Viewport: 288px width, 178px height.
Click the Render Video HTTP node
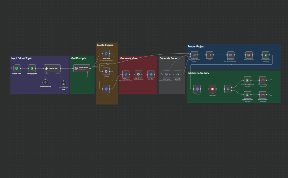coord(230,55)
